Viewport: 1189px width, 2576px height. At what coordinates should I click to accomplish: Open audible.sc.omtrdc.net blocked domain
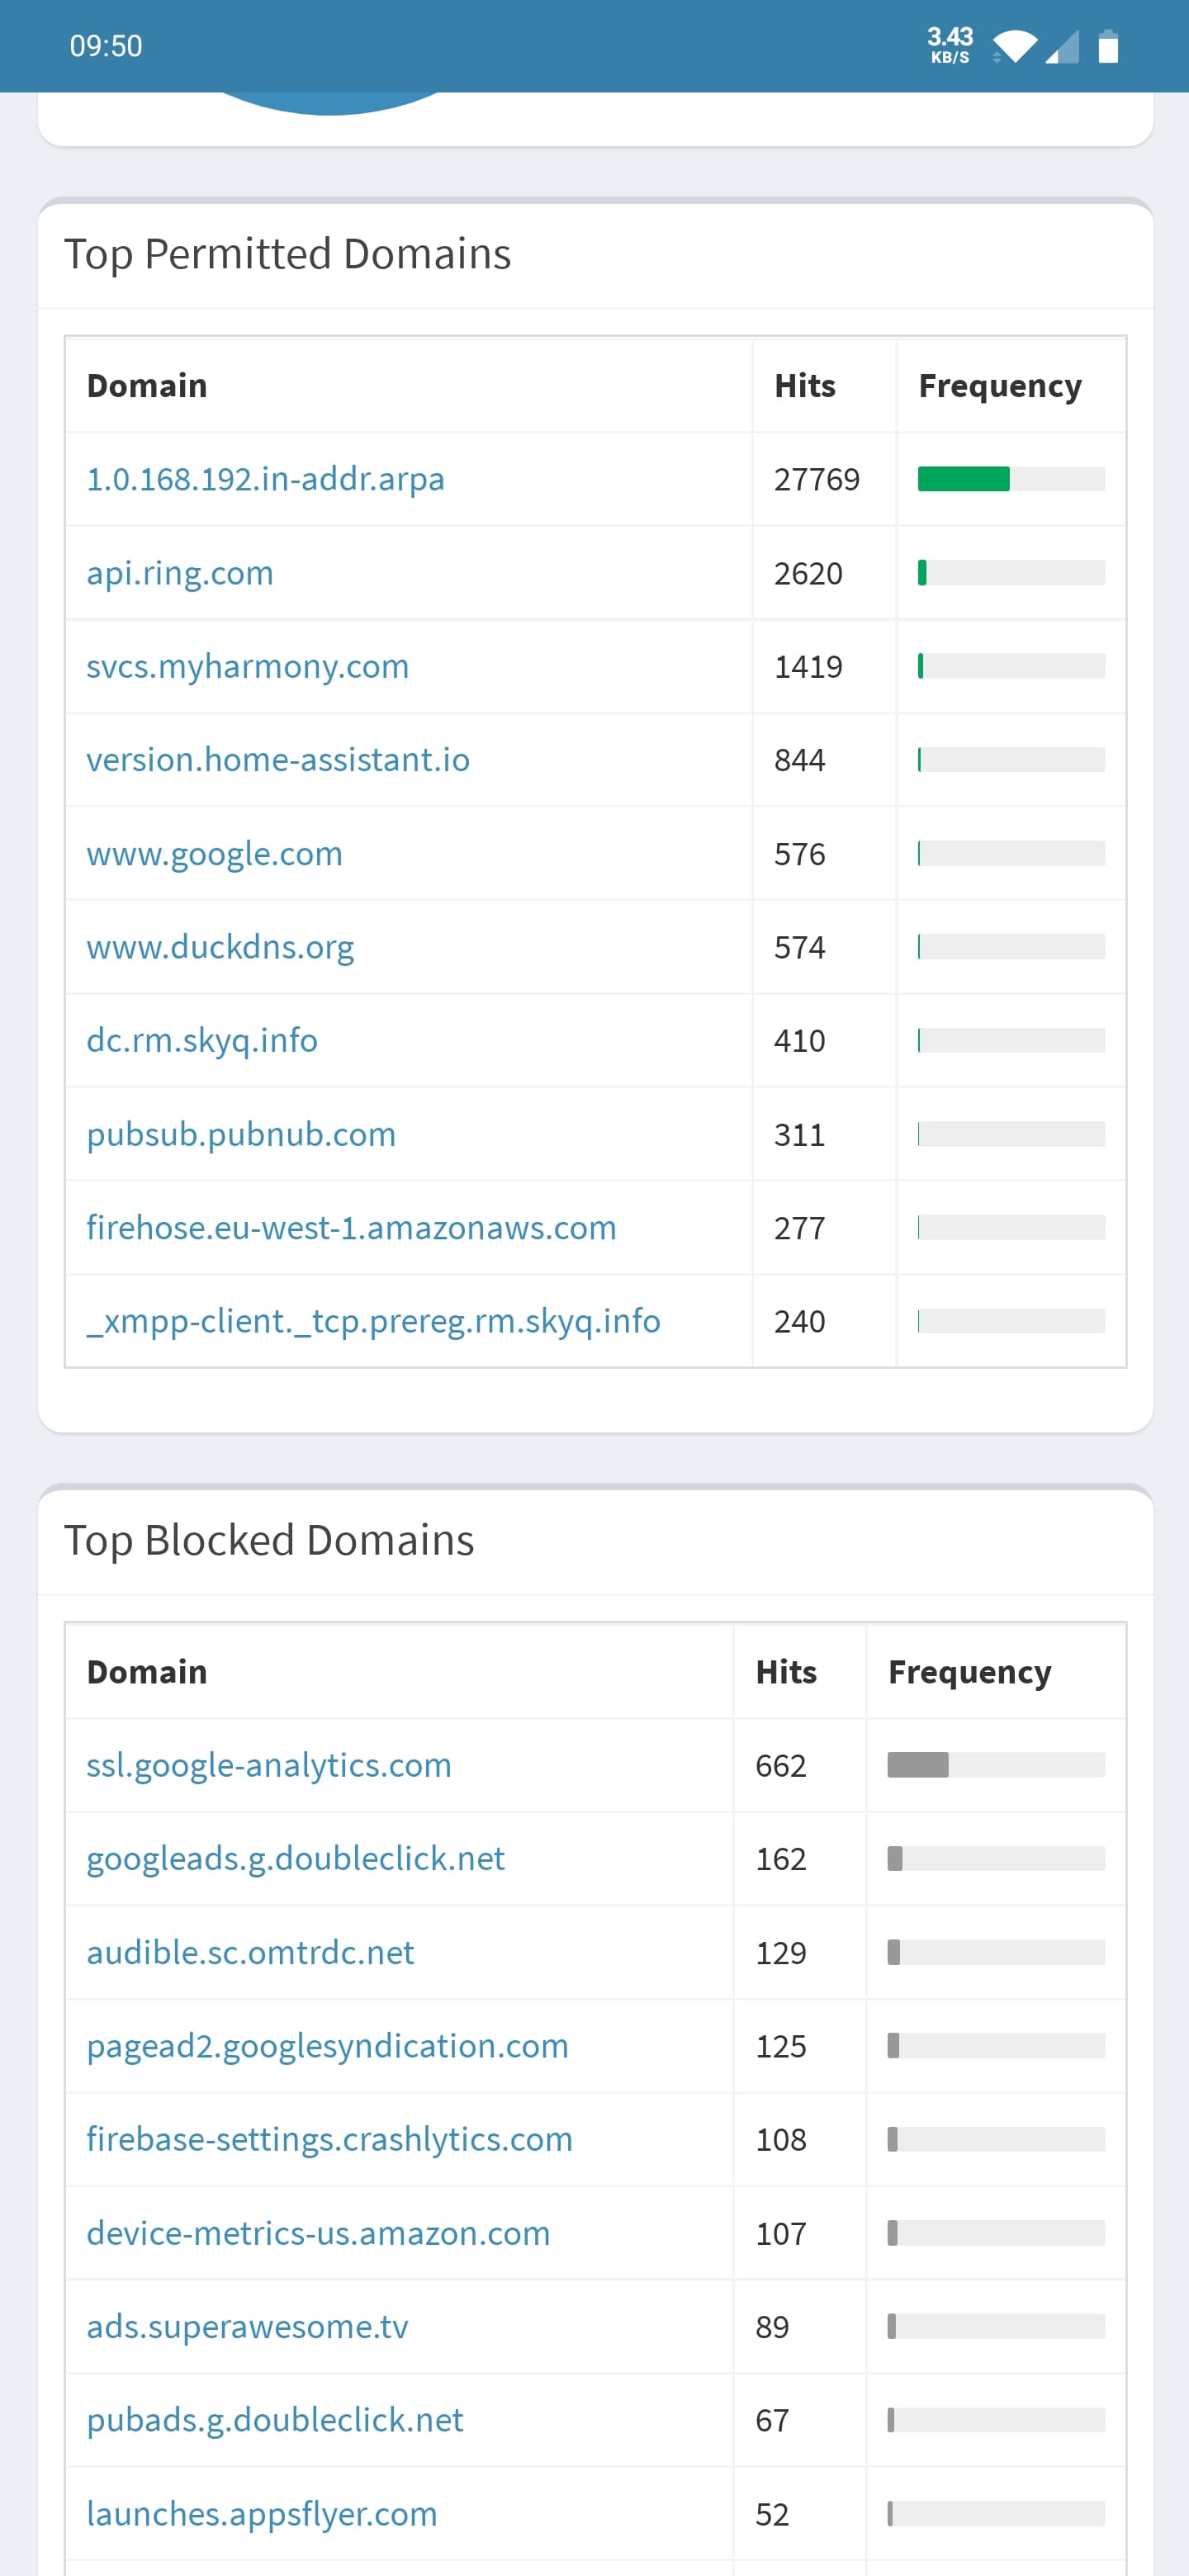click(x=250, y=1952)
